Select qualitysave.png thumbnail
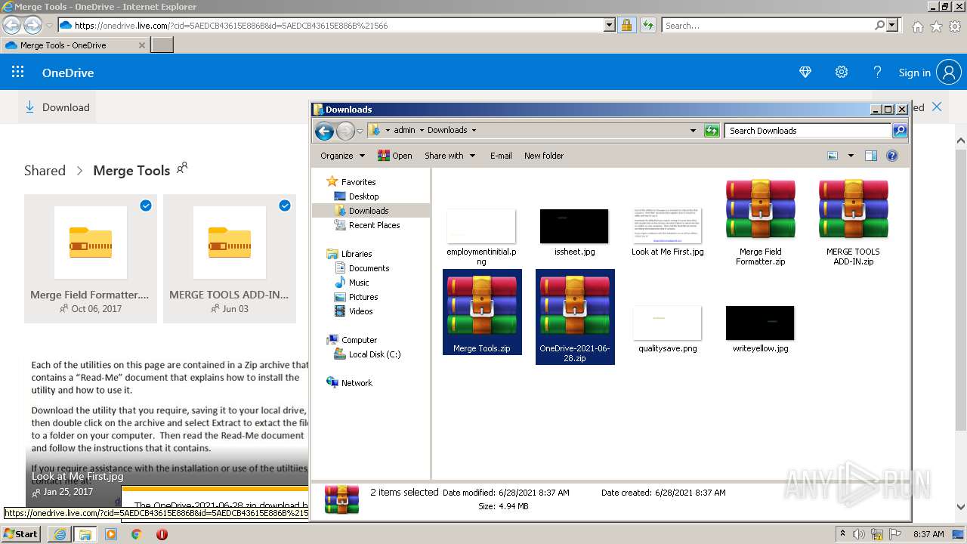Image resolution: width=967 pixels, height=544 pixels. point(668,323)
